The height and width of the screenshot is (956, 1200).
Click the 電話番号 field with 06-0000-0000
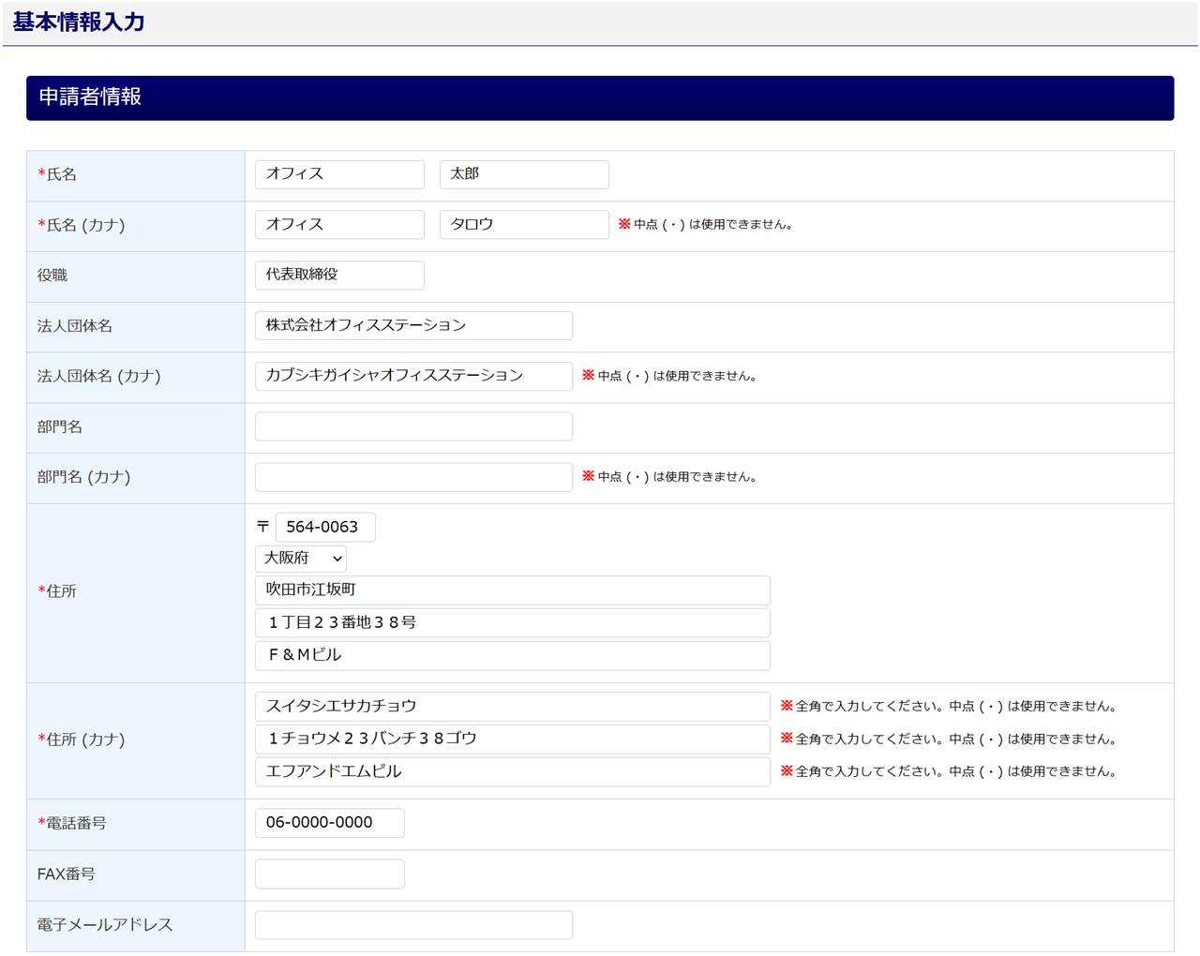(329, 823)
